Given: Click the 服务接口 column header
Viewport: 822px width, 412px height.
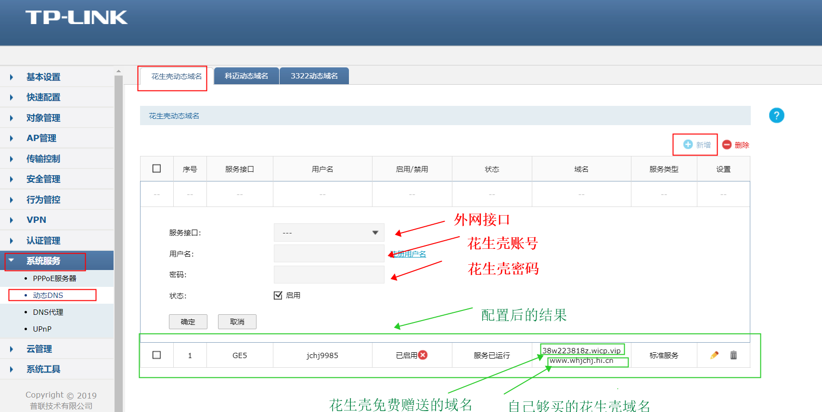Looking at the screenshot, I should click(x=240, y=169).
